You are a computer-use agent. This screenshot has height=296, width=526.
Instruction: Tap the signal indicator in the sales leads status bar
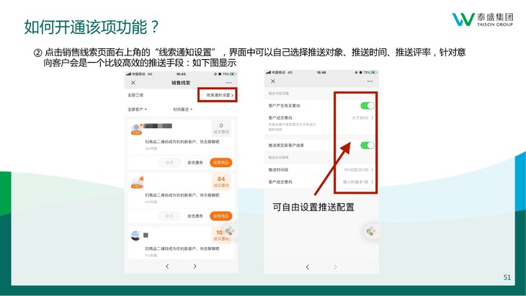coord(128,73)
